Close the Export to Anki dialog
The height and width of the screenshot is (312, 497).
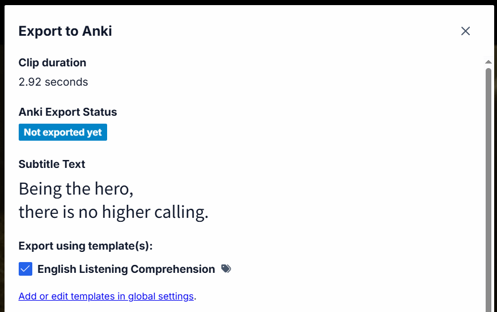coord(465,31)
